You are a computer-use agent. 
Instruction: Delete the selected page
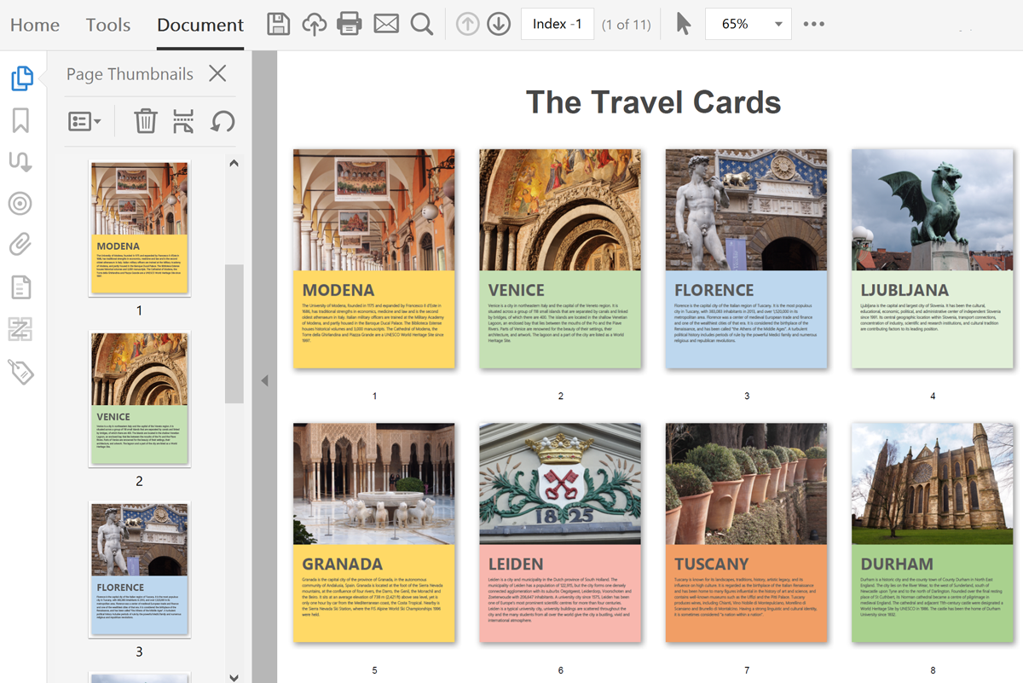145,121
